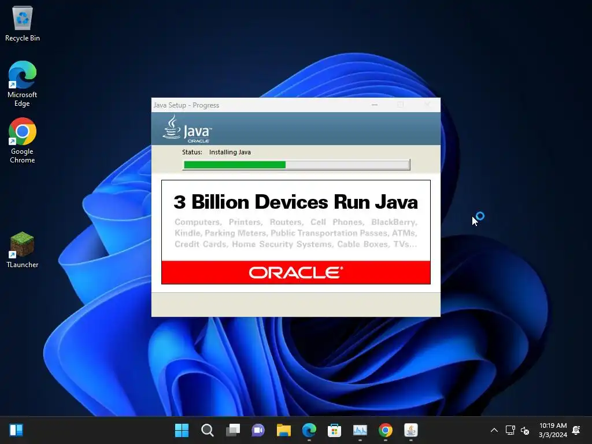The width and height of the screenshot is (592, 444).
Task: Open the notifications bell icon
Action: pos(576,430)
